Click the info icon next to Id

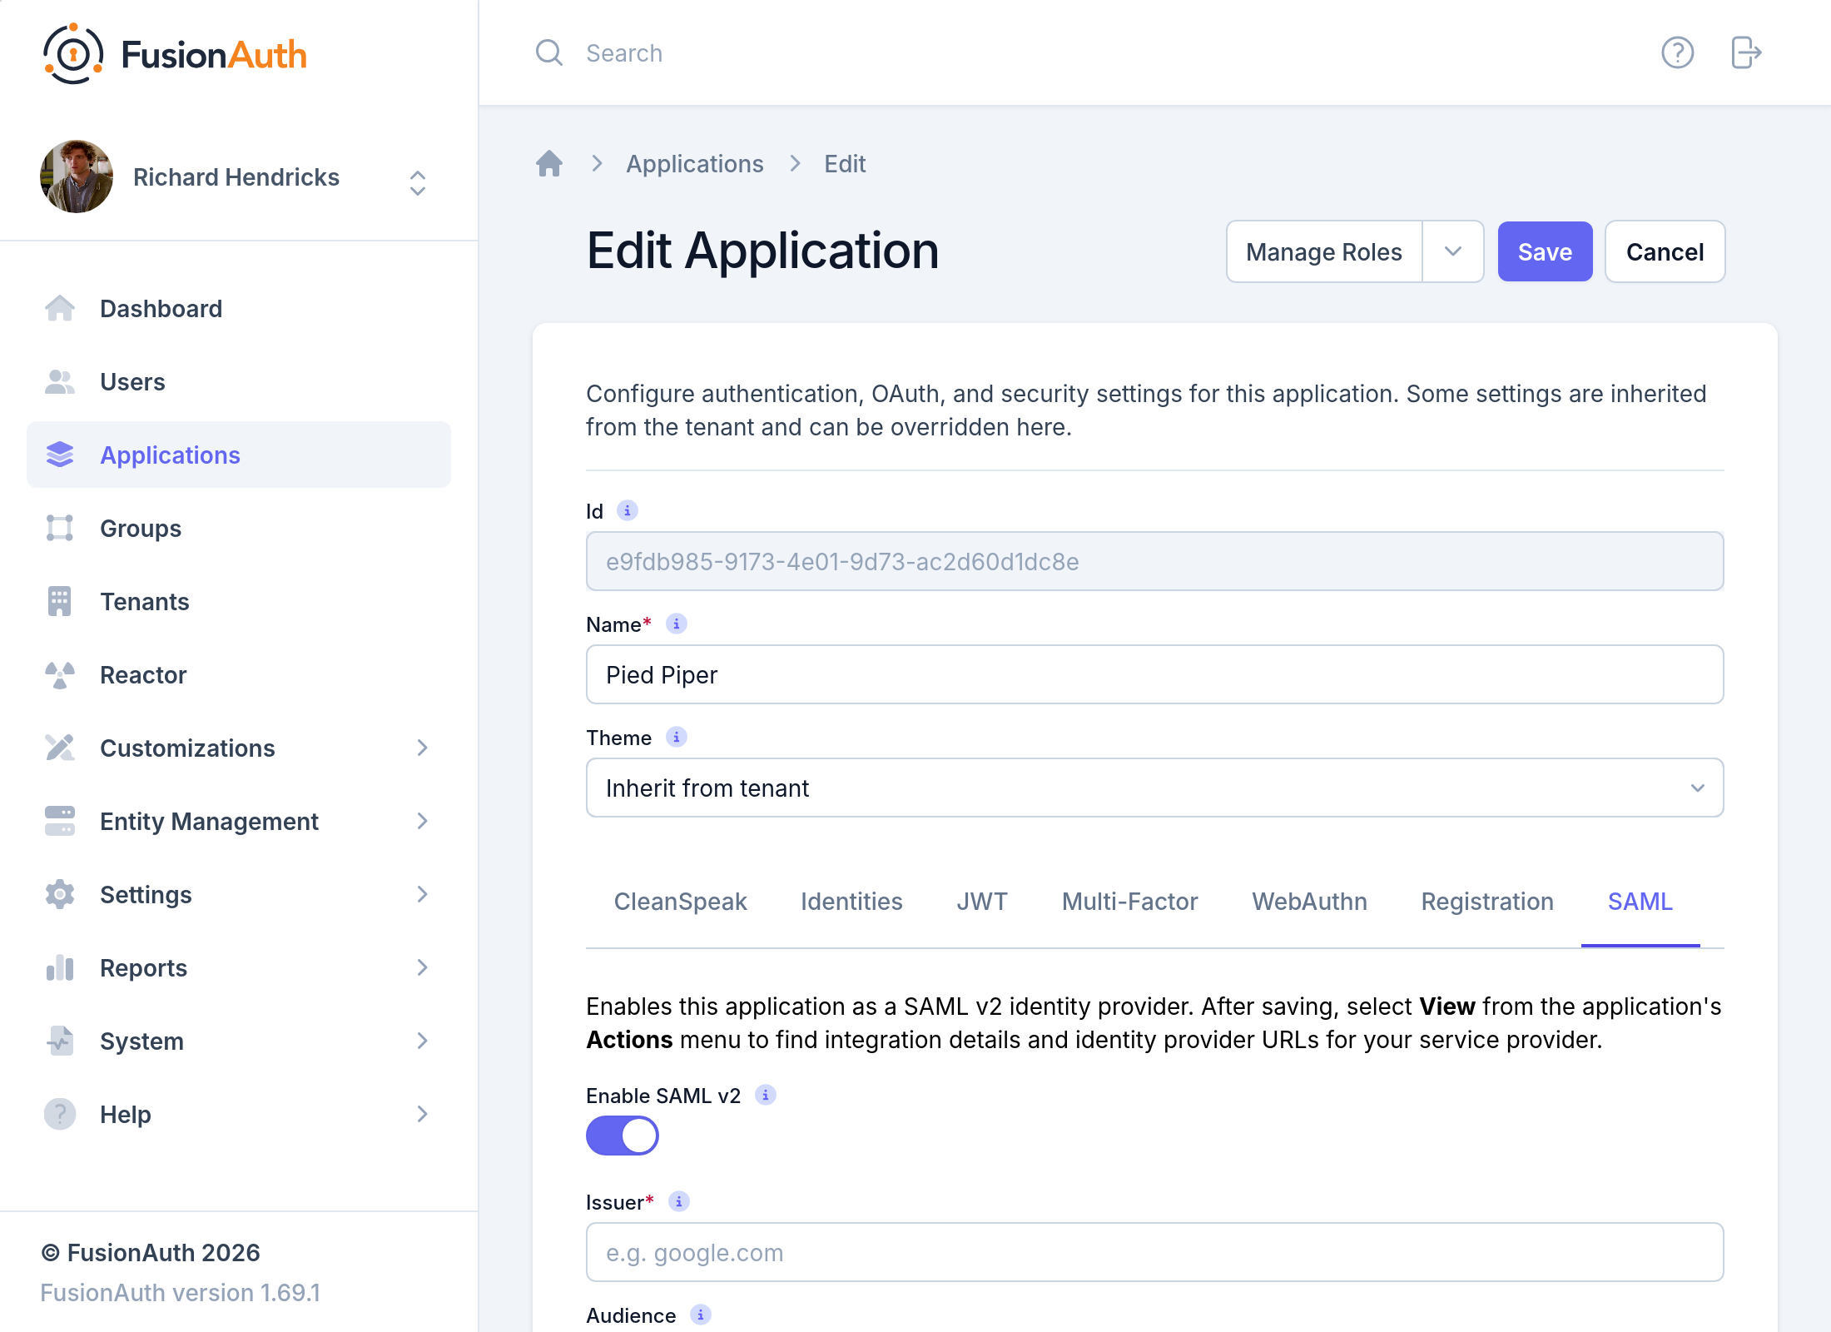tap(628, 510)
